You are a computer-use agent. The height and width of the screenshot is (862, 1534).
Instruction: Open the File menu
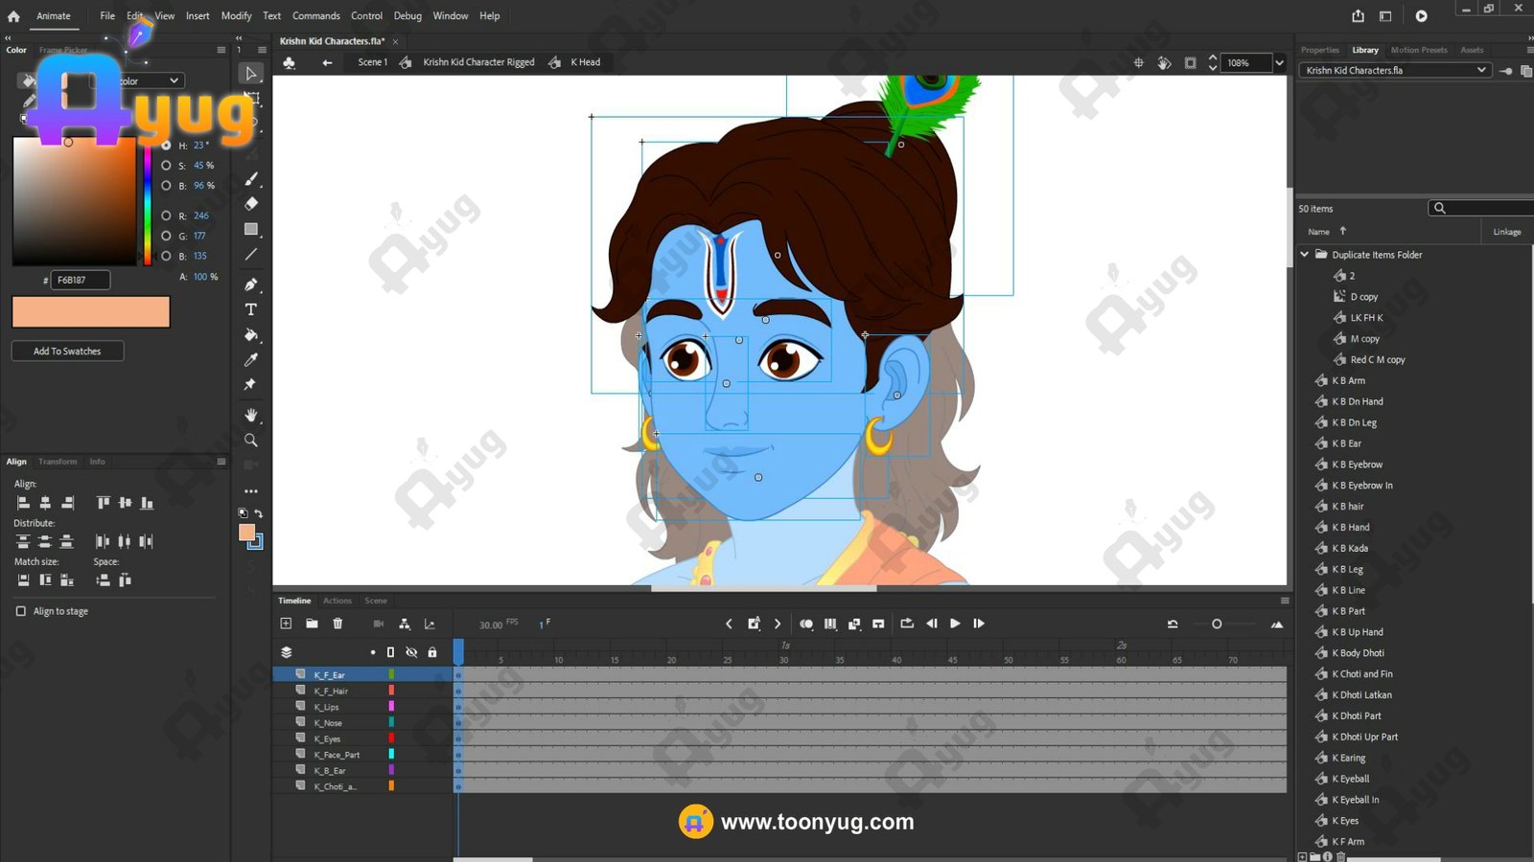(x=107, y=16)
